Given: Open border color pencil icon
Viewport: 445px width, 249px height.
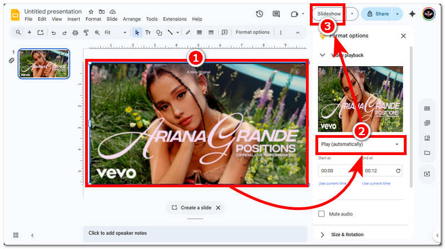Looking at the screenshot, I should pos(188,33).
